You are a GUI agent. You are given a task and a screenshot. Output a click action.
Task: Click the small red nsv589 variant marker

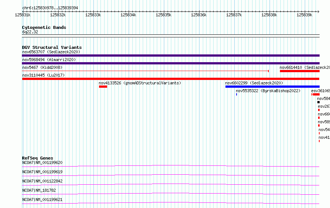(319, 125)
